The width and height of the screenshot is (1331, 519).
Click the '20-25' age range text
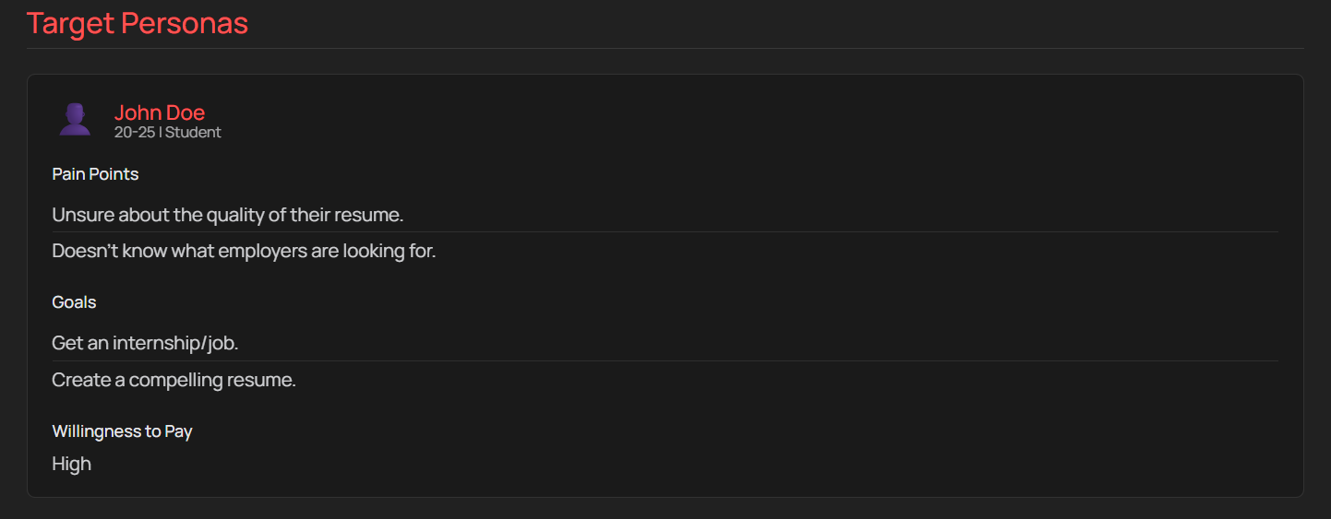point(135,132)
